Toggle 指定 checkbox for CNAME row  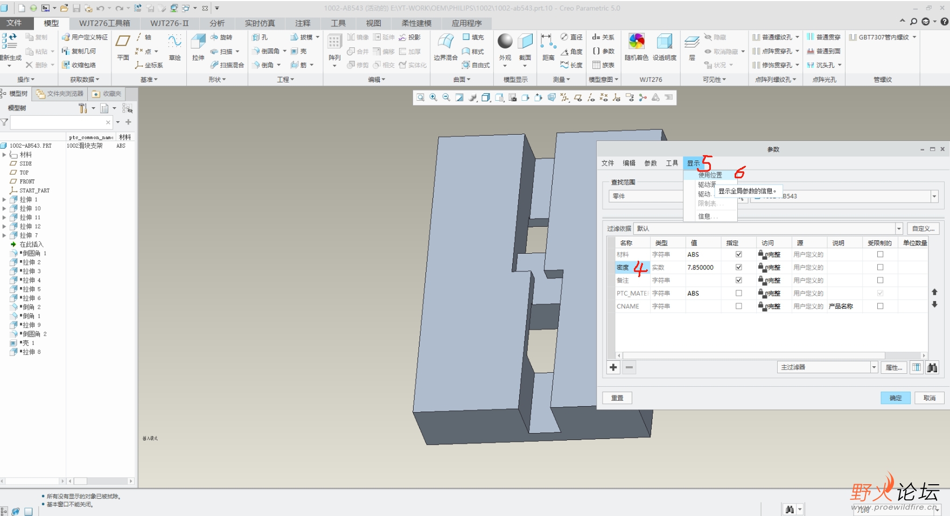738,306
